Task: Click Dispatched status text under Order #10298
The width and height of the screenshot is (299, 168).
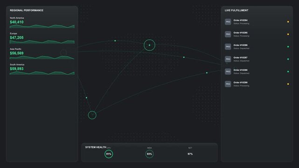Action: [x=242, y=73]
